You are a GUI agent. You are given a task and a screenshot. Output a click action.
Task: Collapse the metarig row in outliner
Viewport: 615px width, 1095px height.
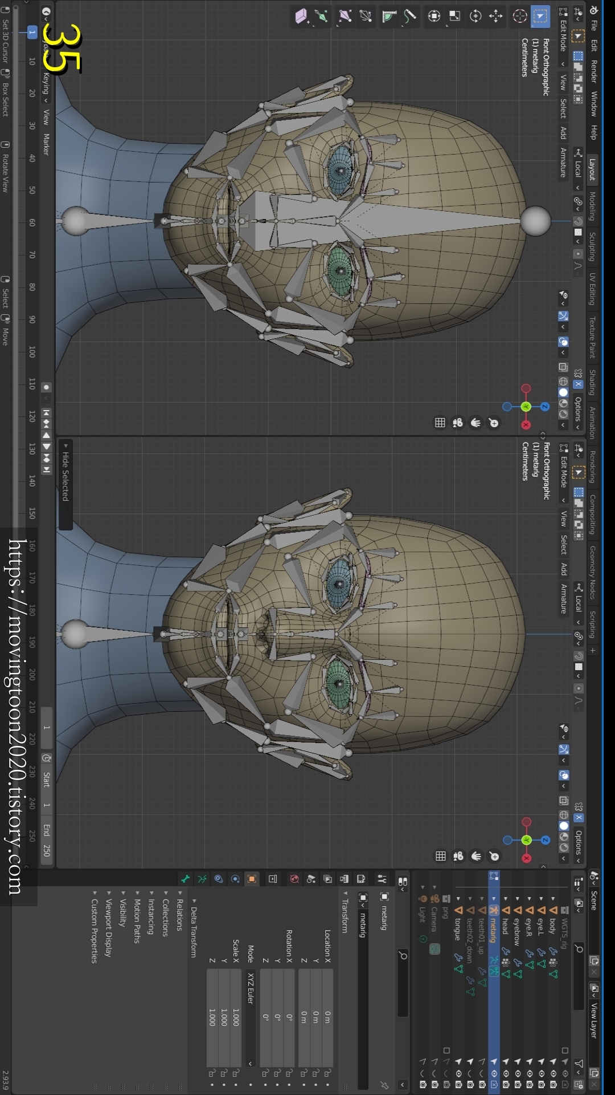tap(494, 899)
